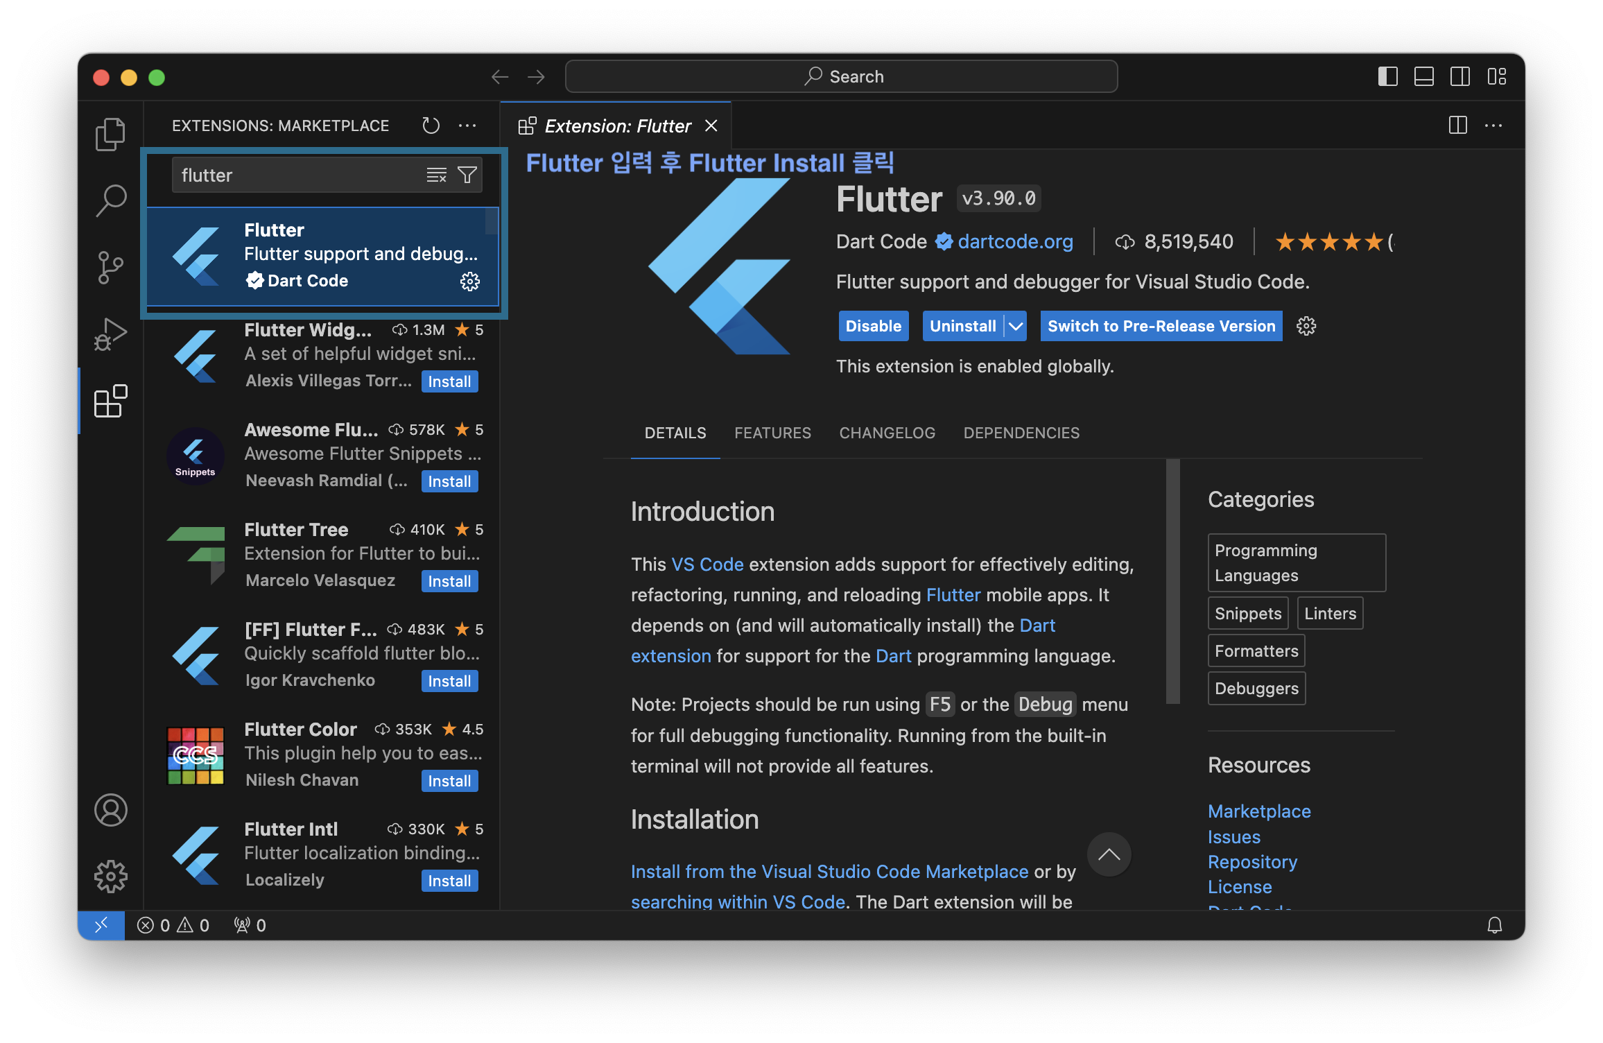This screenshot has height=1043, width=1603.
Task: Click the Uninstall button
Action: pyautogui.click(x=962, y=326)
